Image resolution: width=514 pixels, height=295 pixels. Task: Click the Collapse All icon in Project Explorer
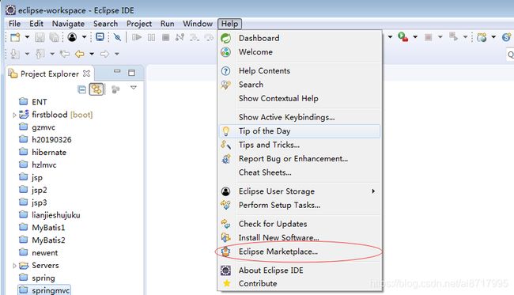click(81, 89)
